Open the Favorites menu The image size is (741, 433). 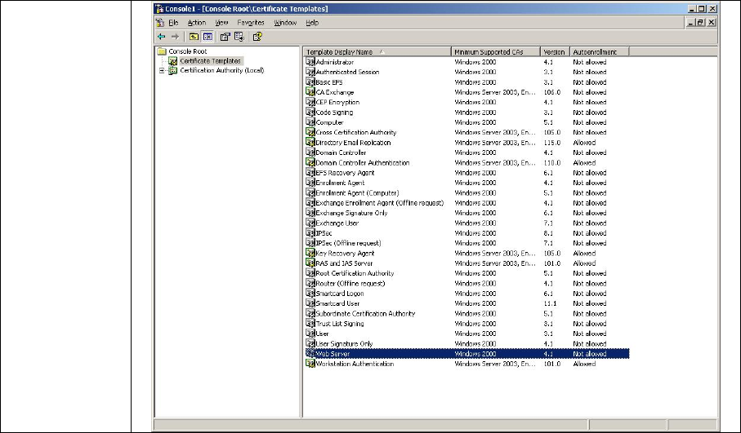point(251,23)
